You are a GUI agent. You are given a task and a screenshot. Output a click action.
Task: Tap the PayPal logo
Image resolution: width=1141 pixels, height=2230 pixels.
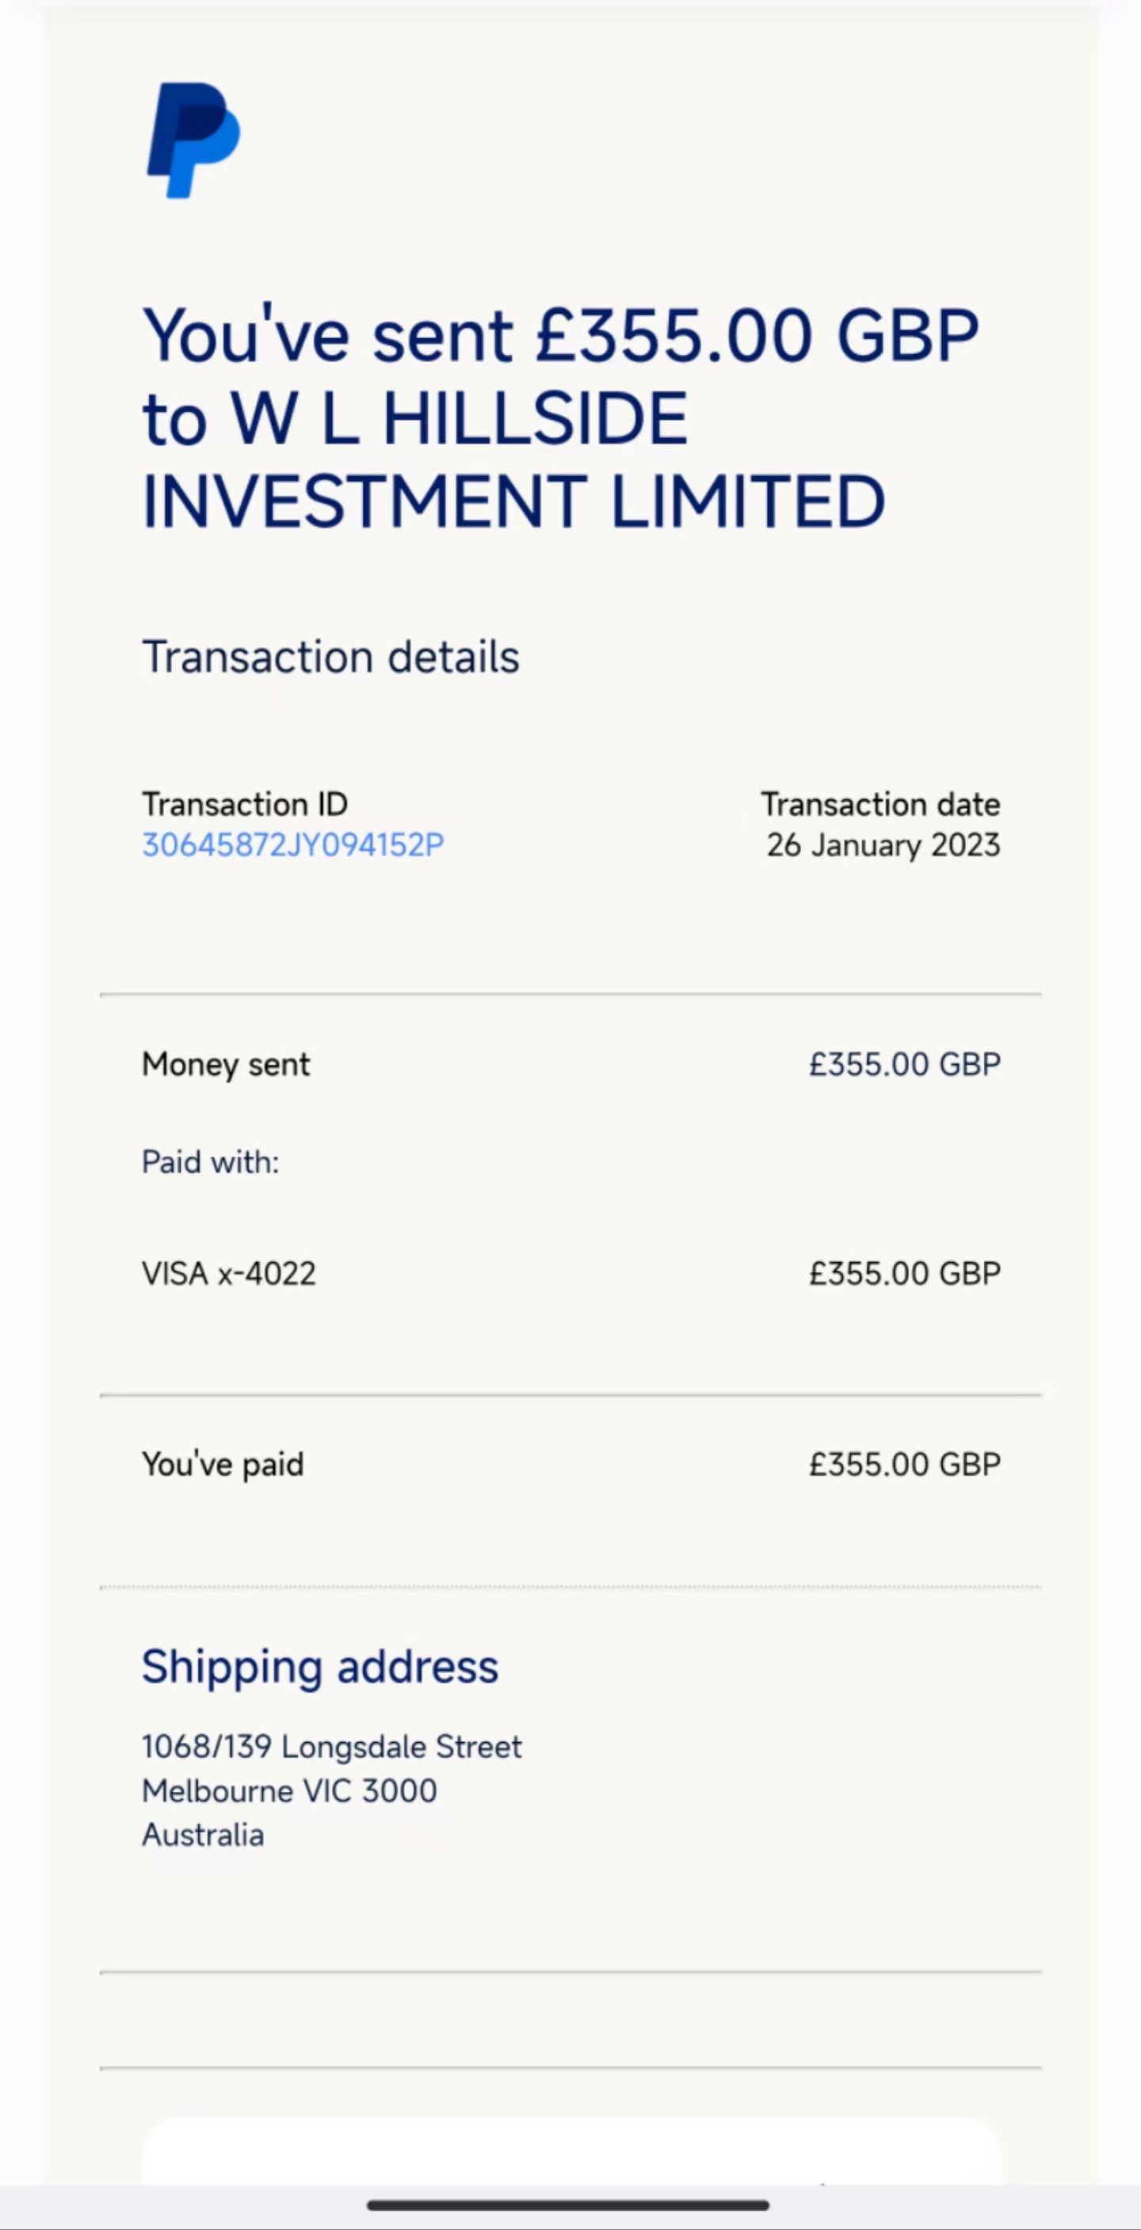coord(193,140)
